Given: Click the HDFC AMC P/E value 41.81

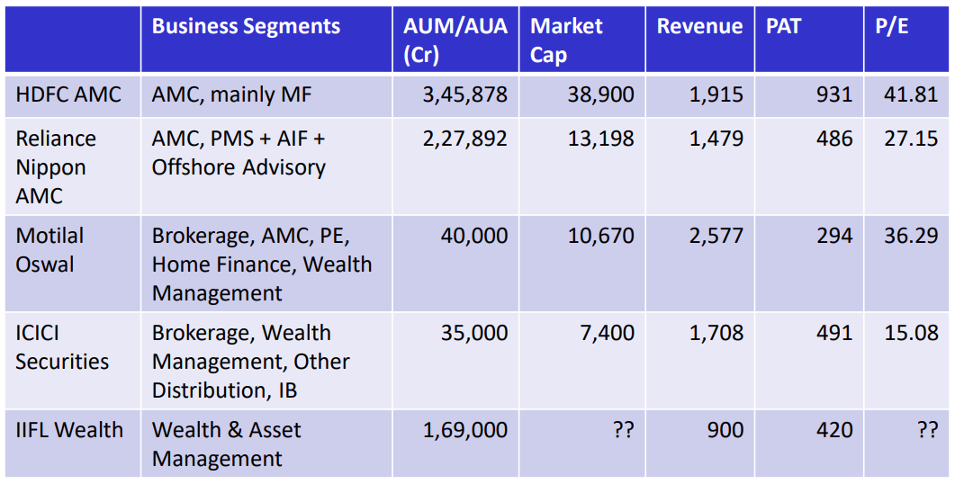Looking at the screenshot, I should coord(910,94).
